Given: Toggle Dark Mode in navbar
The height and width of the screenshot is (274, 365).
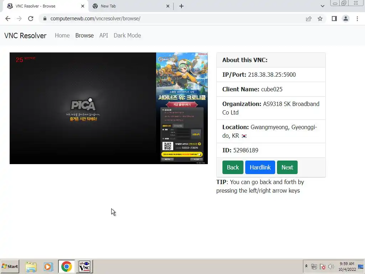Looking at the screenshot, I should coord(127,35).
